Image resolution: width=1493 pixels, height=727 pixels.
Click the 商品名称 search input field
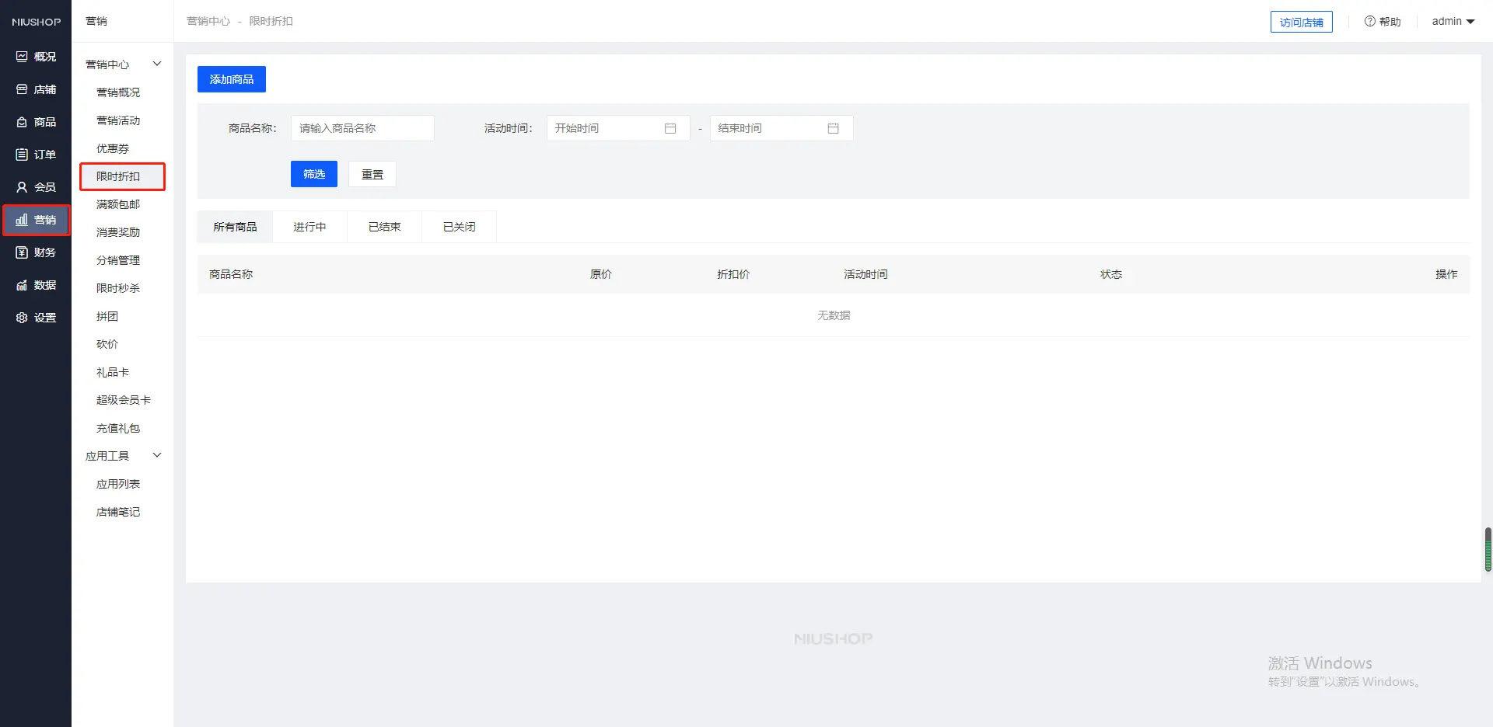pos(362,128)
